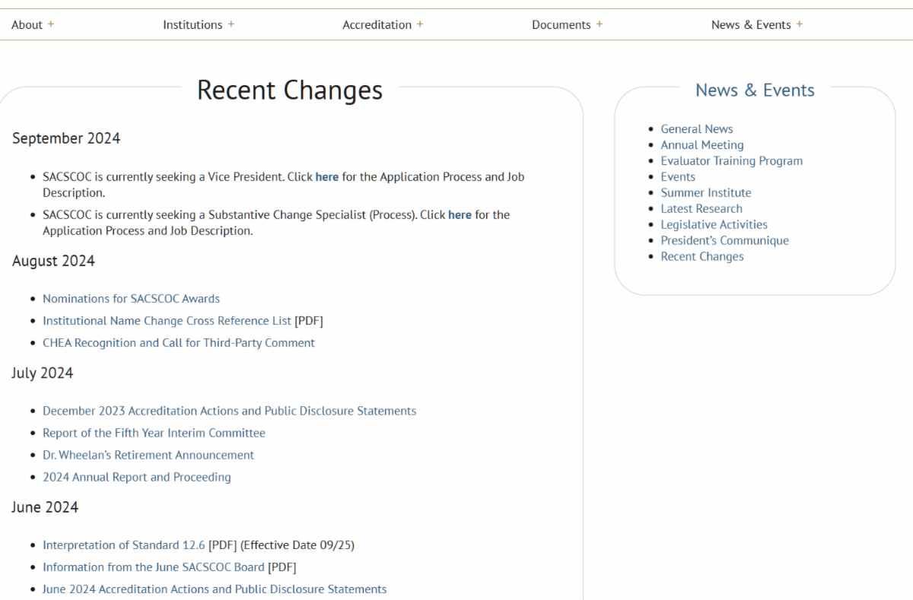Open 2024 Annual Report and Proceeding
The height and width of the screenshot is (600, 913).
coord(137,477)
